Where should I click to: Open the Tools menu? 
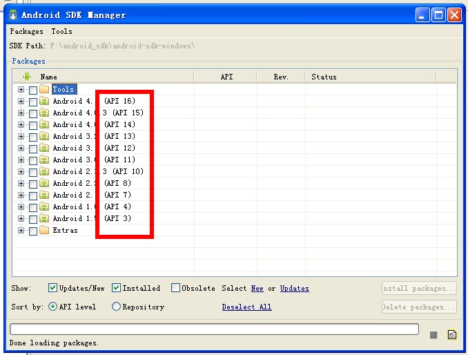(x=62, y=31)
